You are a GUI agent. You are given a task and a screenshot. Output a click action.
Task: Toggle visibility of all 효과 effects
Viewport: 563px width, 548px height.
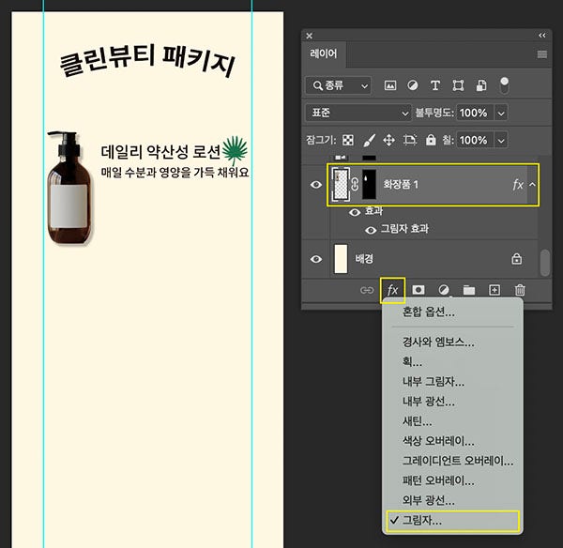pos(355,212)
